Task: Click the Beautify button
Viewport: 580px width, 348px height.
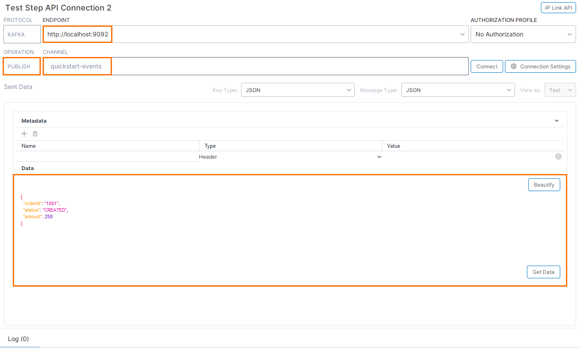Action: coord(544,185)
